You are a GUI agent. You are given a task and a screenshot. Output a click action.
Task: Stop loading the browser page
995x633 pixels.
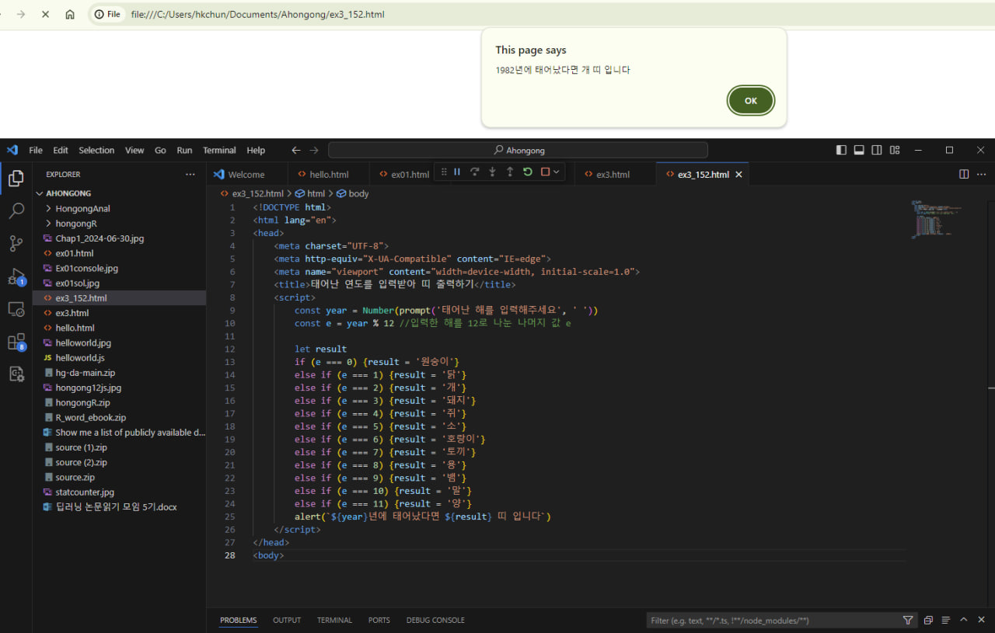coord(45,14)
